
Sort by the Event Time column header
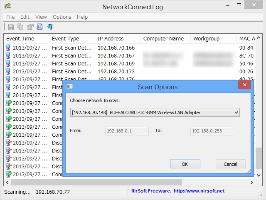pos(26,39)
